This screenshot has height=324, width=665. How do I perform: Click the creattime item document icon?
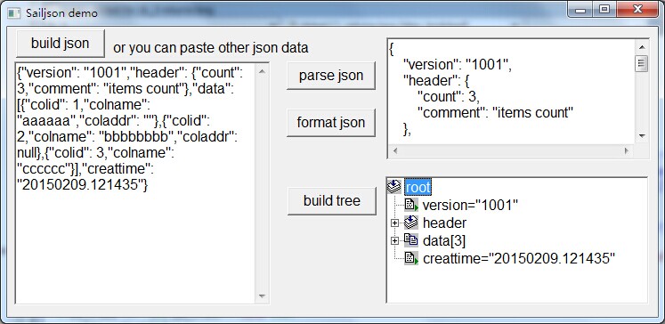(x=411, y=258)
